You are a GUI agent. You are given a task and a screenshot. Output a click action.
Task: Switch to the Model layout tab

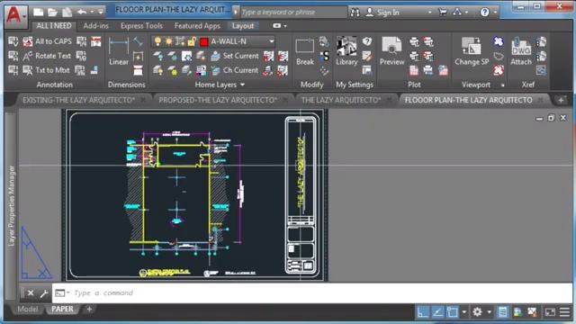click(x=28, y=310)
